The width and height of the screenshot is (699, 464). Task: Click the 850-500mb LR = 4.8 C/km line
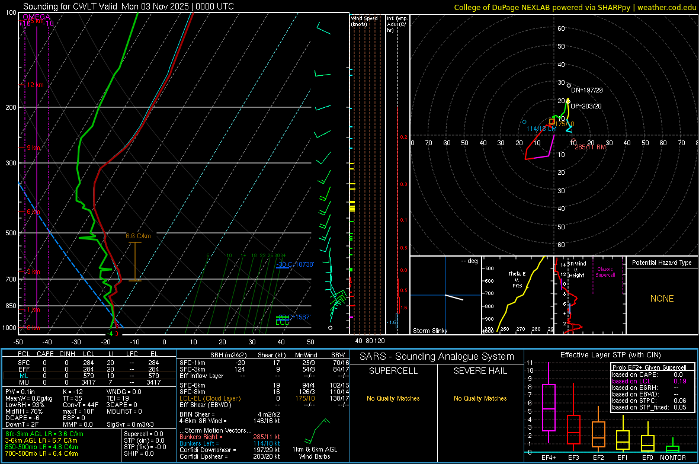(x=41, y=447)
